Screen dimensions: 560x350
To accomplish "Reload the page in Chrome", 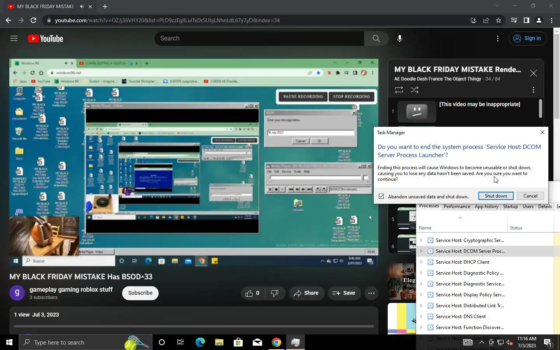I will tap(33, 20).
